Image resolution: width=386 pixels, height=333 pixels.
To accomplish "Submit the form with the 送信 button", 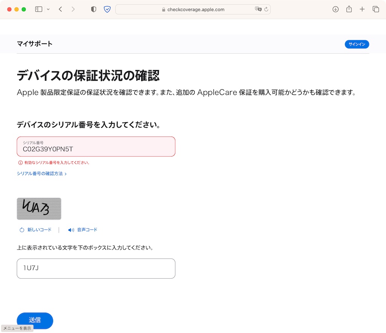I will [35, 321].
